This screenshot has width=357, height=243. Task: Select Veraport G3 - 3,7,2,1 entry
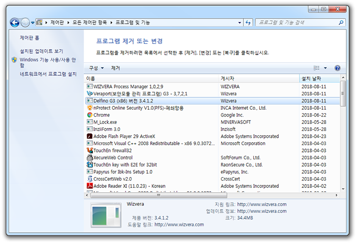pyautogui.click(x=140, y=94)
